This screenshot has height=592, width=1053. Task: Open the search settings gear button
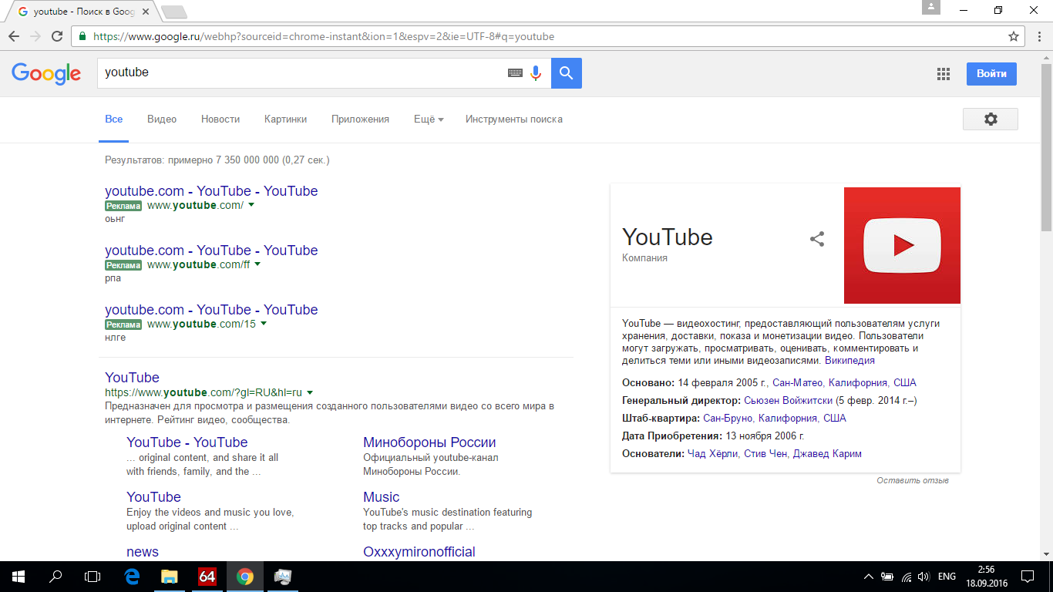991,119
